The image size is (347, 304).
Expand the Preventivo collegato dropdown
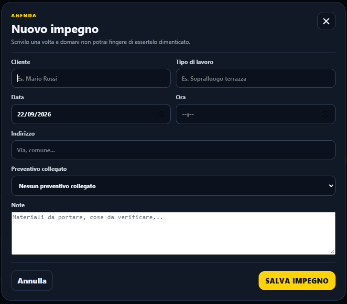[173, 186]
